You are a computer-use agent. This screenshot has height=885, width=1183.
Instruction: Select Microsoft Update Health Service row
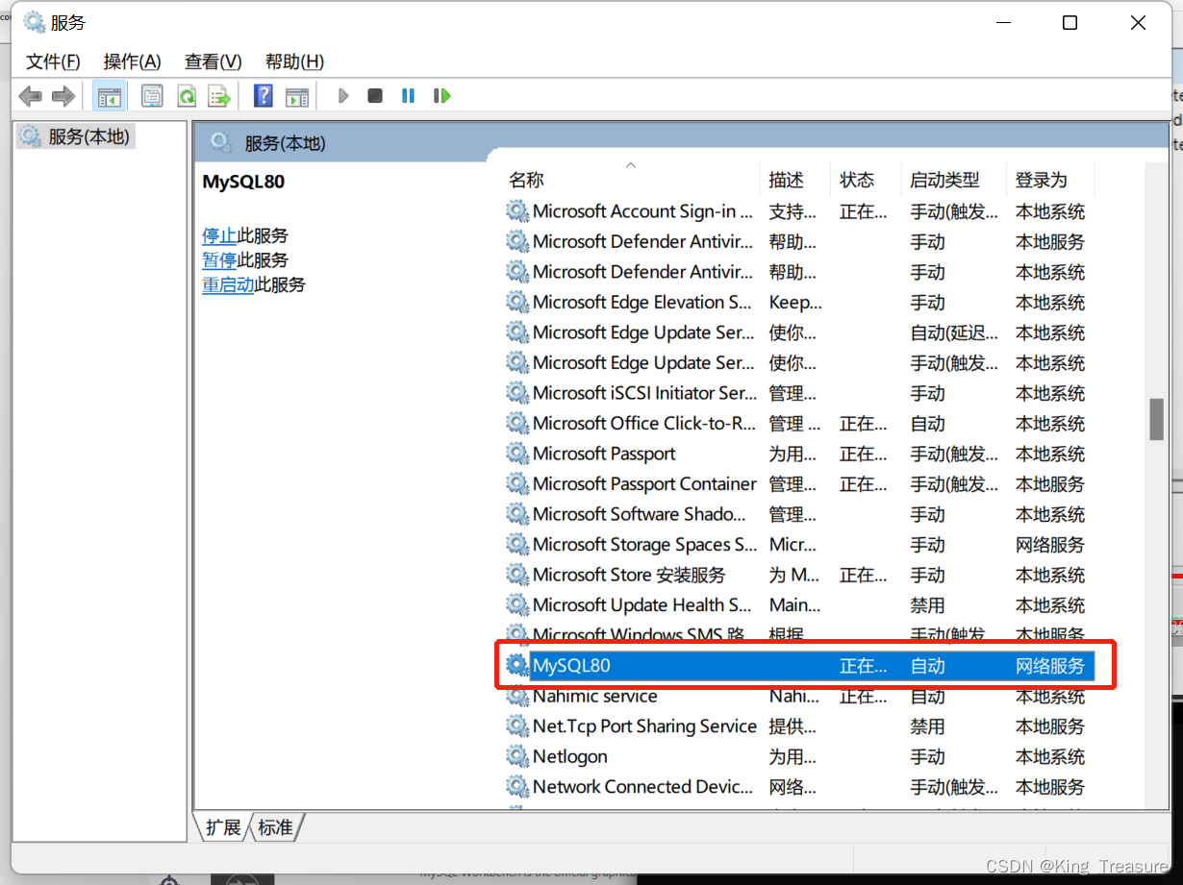click(799, 604)
